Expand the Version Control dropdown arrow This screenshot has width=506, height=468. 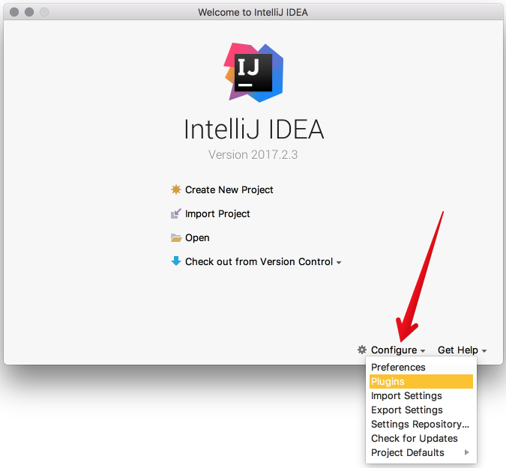coord(339,263)
